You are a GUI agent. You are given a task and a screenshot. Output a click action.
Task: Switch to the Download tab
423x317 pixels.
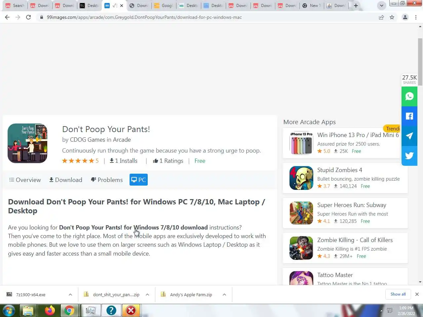[x=66, y=180]
